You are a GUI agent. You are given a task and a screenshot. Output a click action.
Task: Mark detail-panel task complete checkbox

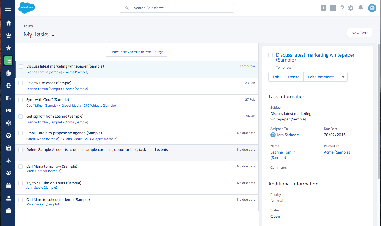(270, 55)
